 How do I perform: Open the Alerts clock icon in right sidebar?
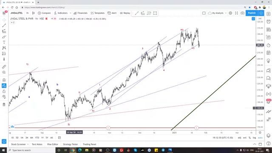[269, 22]
